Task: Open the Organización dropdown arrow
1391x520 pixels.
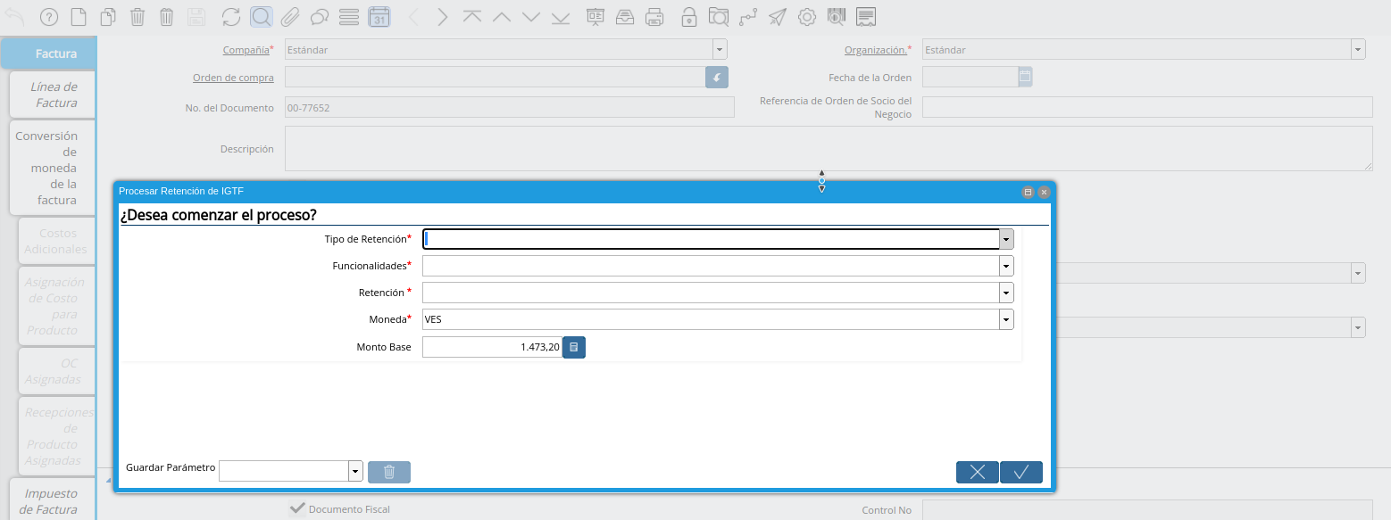Action: coord(1358,50)
